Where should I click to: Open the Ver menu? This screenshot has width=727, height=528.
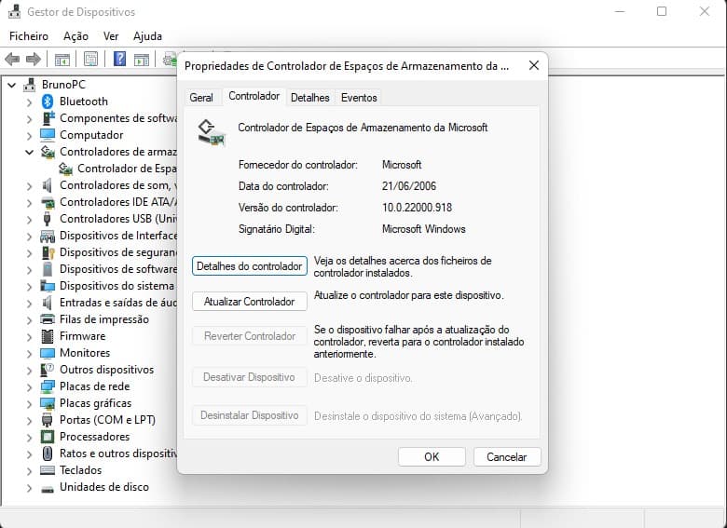[x=111, y=36]
